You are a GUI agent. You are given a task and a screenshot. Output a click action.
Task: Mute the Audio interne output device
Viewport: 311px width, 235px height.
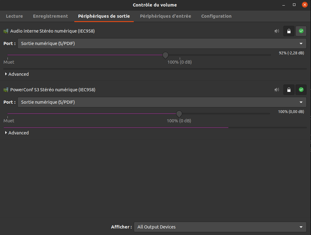(x=276, y=31)
